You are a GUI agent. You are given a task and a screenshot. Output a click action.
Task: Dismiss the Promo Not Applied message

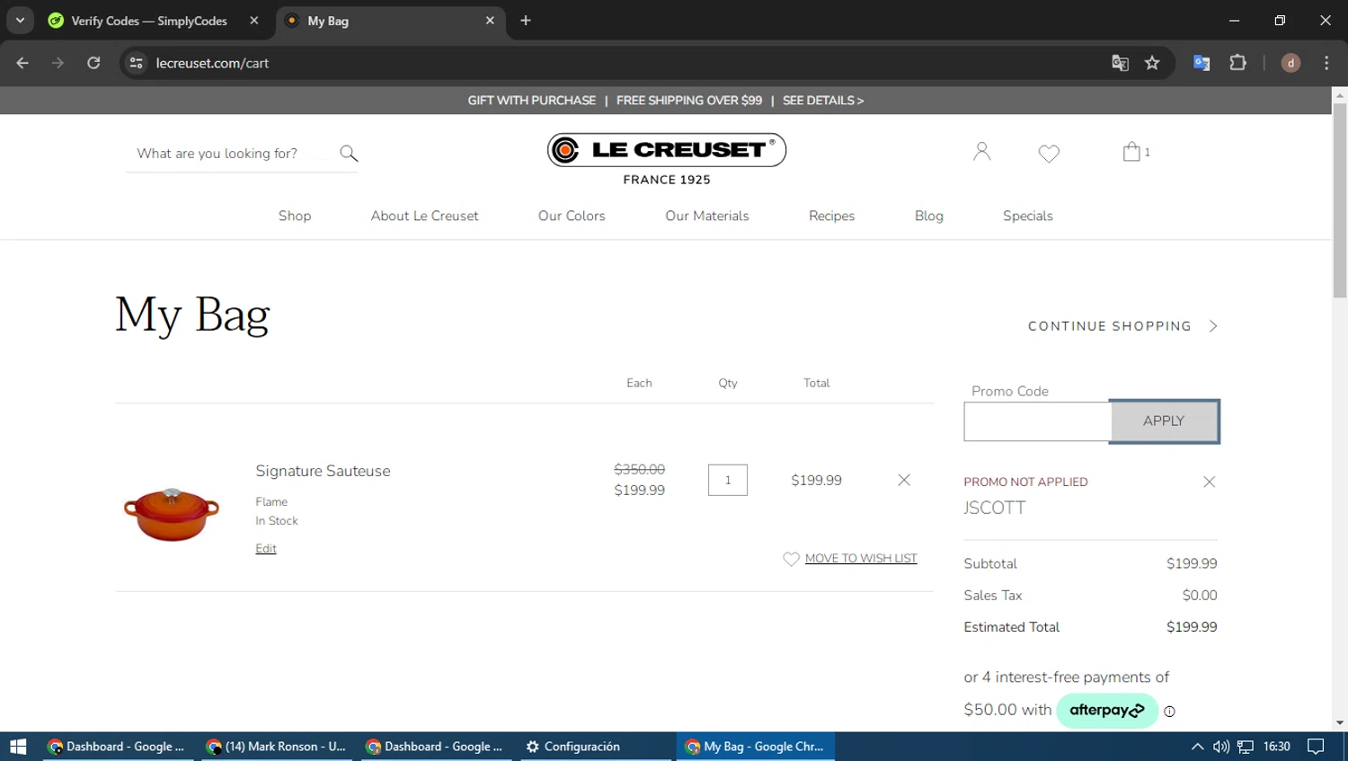pyautogui.click(x=1209, y=482)
